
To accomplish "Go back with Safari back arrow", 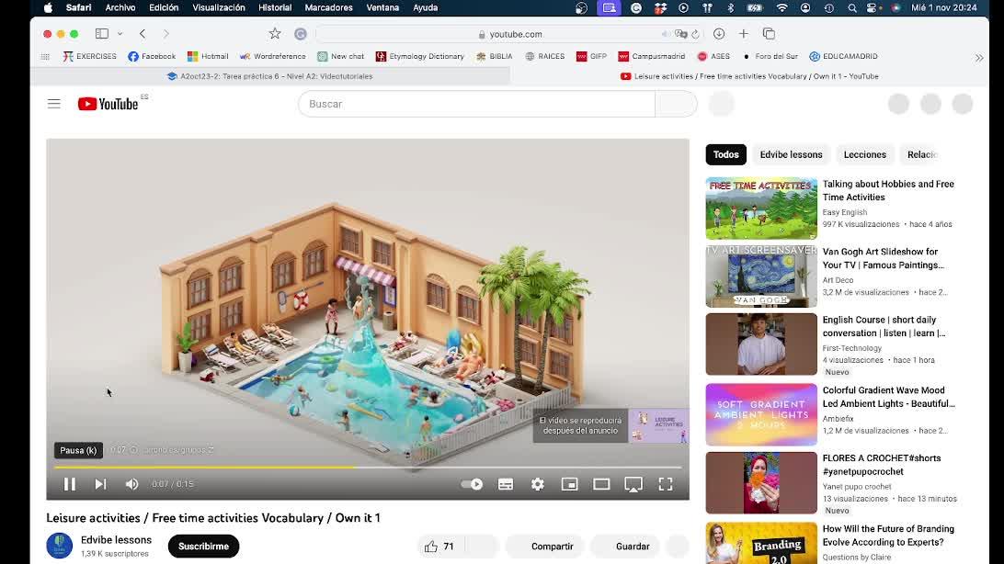I will (143, 33).
